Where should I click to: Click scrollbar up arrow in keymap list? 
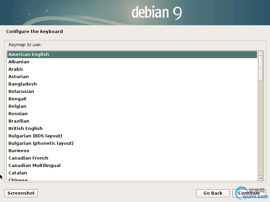pos(261,54)
